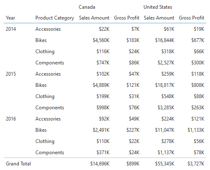Click Canada Sales Amount column header
The height and width of the screenshot is (170, 210).
pyautogui.click(x=94, y=18)
